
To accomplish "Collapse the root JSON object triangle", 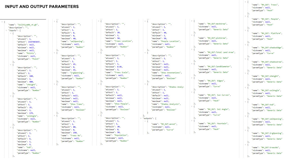I will coord(2,22).
